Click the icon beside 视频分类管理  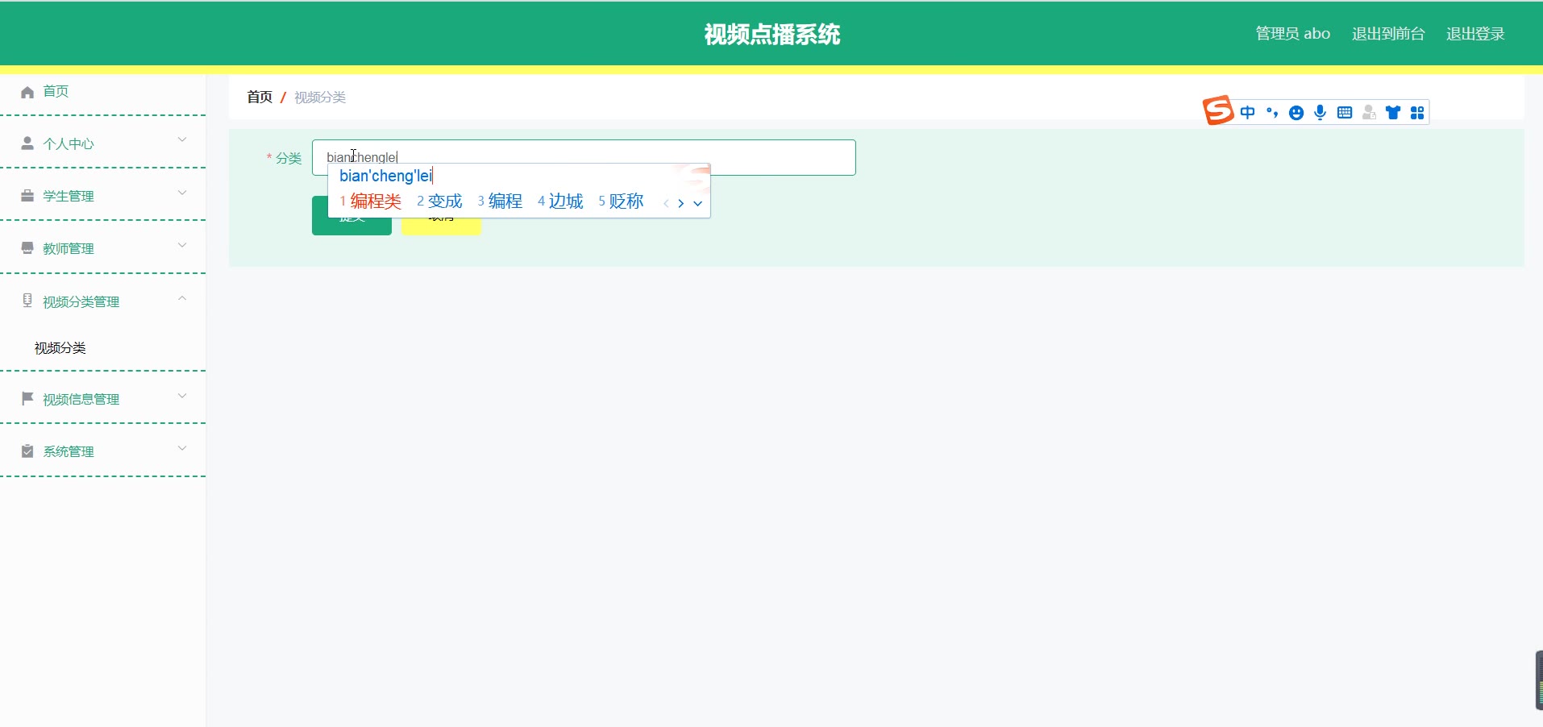tap(27, 301)
